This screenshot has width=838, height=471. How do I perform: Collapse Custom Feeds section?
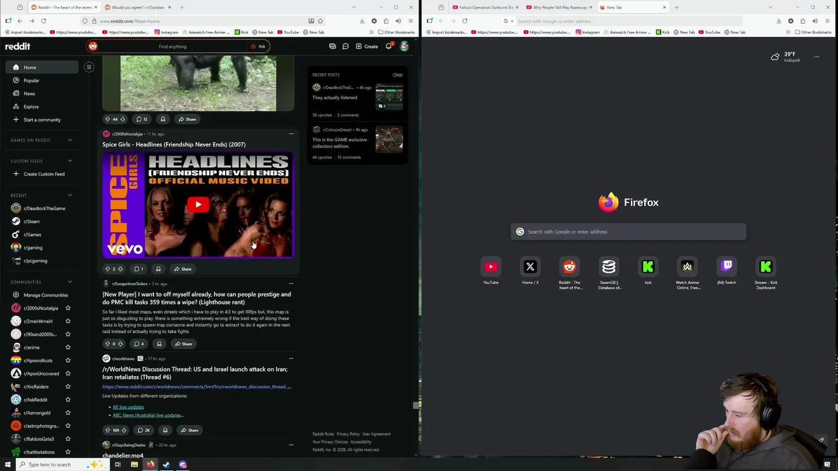[70, 161]
